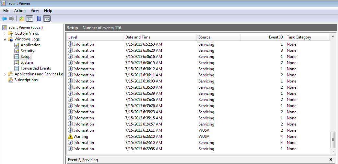Expand Applications and Services Logs node arrow
The image size is (338, 164).
coord(5,74)
